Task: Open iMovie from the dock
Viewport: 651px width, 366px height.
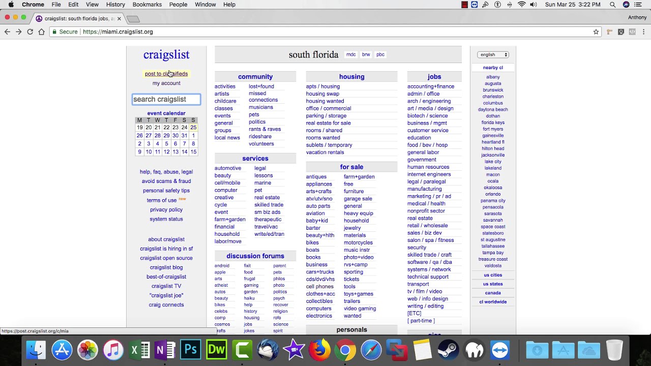Action: tap(294, 350)
